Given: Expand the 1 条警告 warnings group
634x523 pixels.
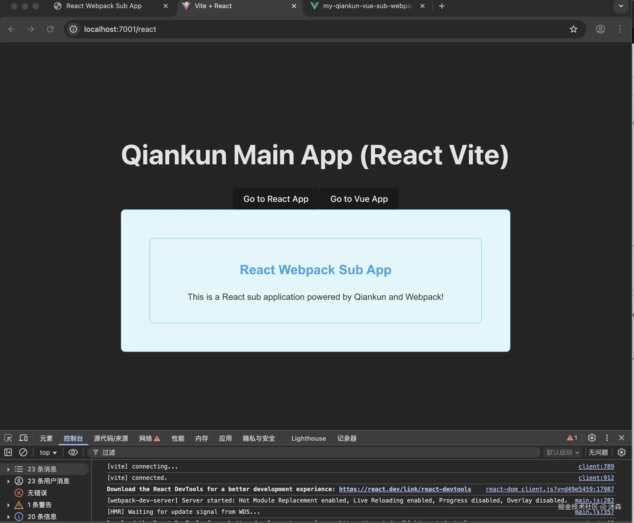Looking at the screenshot, I should pyautogui.click(x=8, y=505).
